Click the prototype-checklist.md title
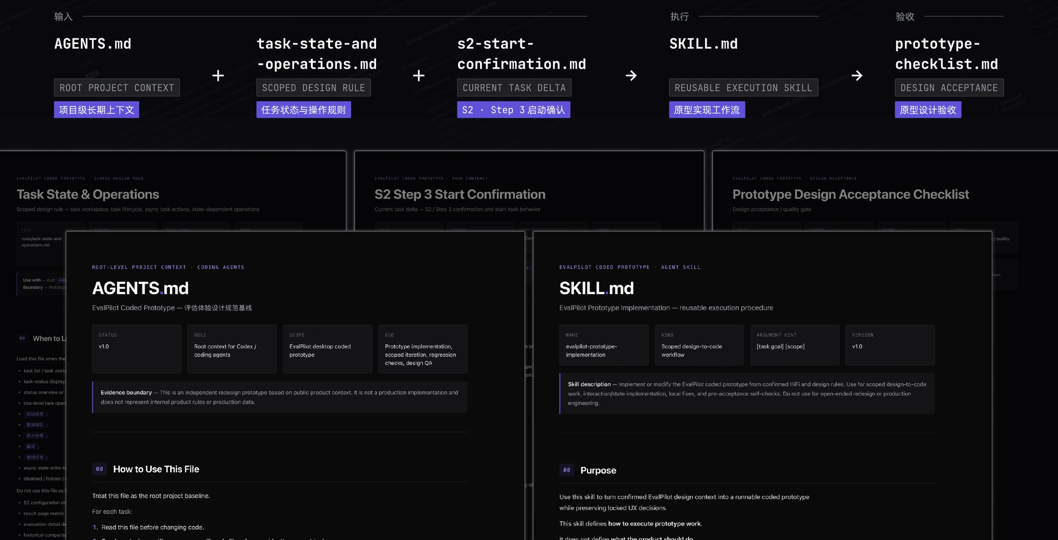Screen dimensions: 1058x540 [x=946, y=54]
